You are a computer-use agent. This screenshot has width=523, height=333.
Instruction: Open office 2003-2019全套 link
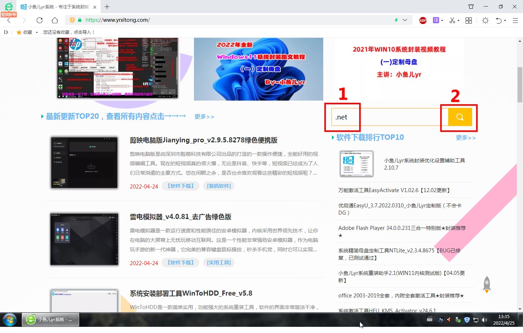(x=401, y=296)
